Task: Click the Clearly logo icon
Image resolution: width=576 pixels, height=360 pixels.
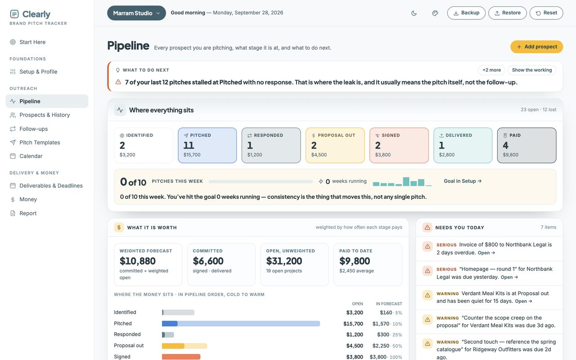Action: [14, 14]
